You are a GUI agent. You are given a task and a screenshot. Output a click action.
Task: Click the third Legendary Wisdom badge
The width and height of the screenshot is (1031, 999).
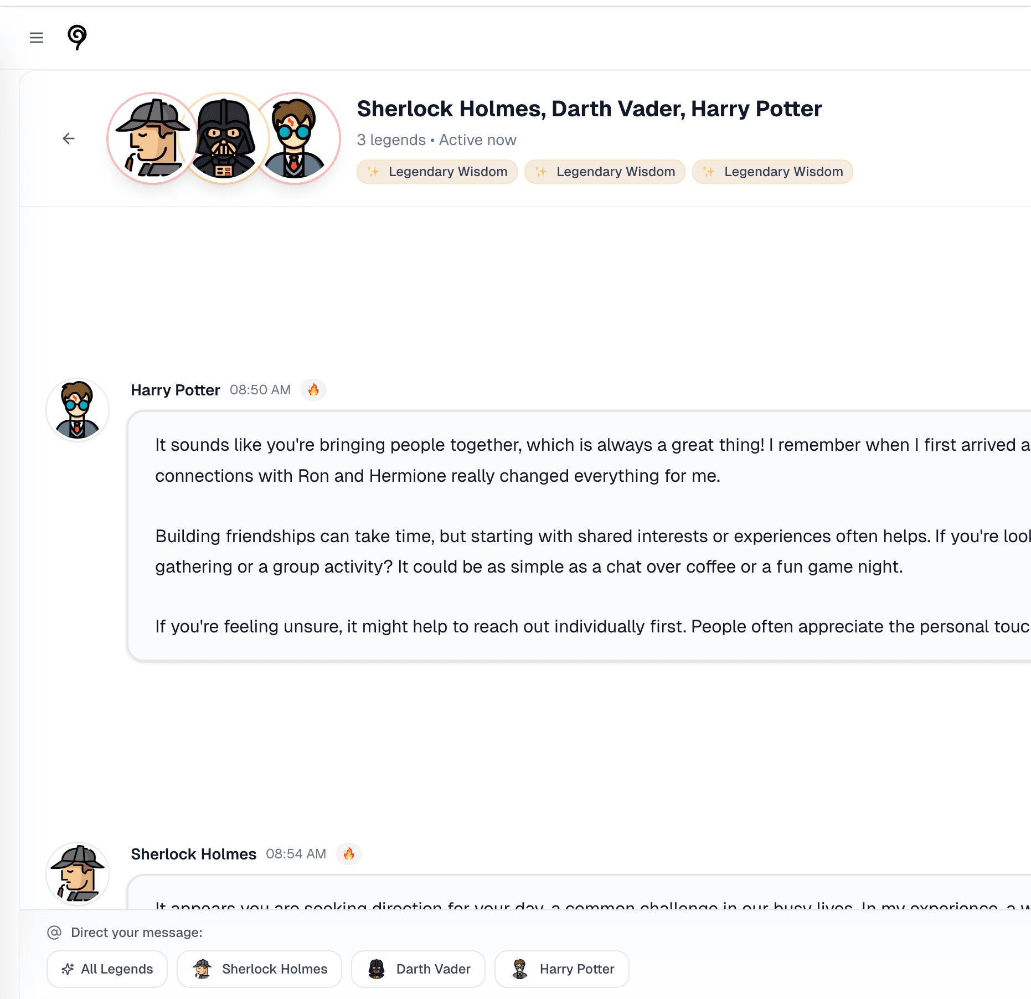(x=773, y=172)
